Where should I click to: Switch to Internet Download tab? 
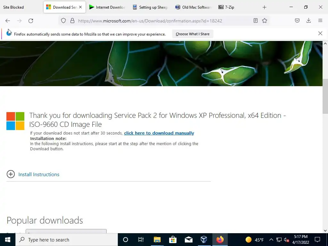[x=107, y=7]
